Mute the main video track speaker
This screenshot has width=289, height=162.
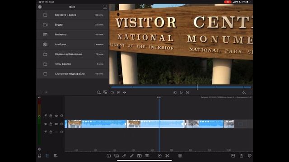(62, 124)
